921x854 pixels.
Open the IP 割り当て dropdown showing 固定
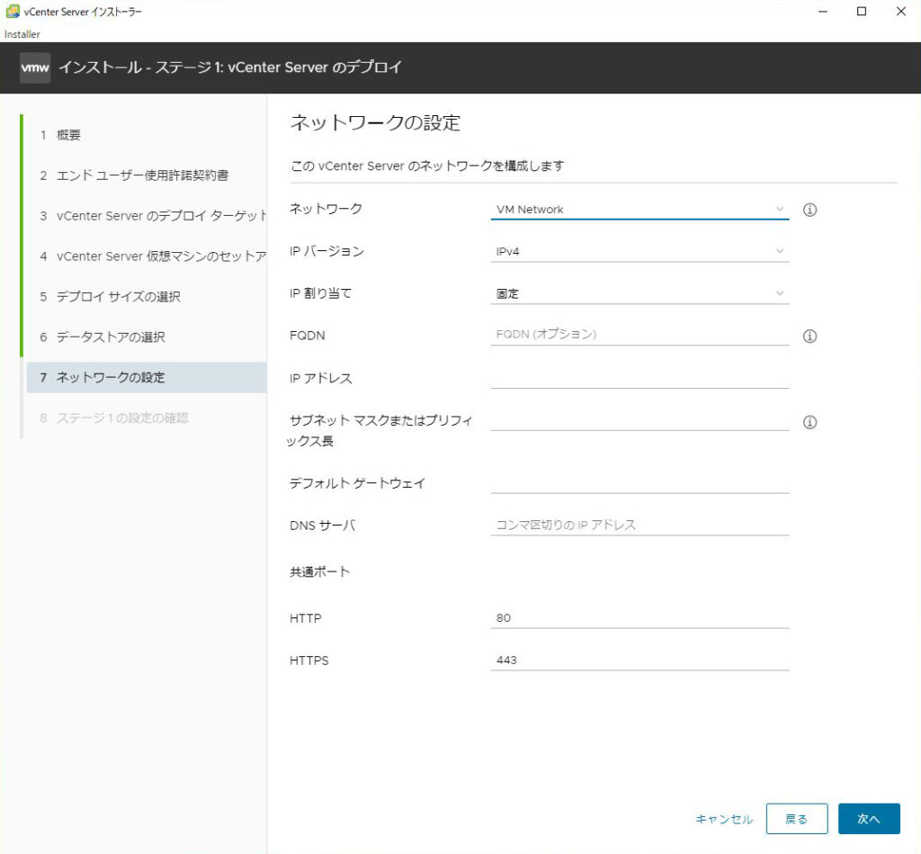pos(639,293)
